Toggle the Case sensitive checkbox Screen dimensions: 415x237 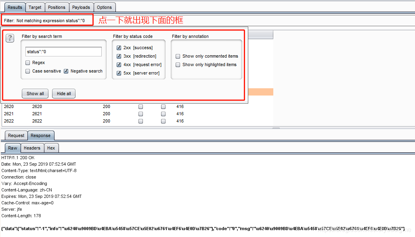[27, 71]
